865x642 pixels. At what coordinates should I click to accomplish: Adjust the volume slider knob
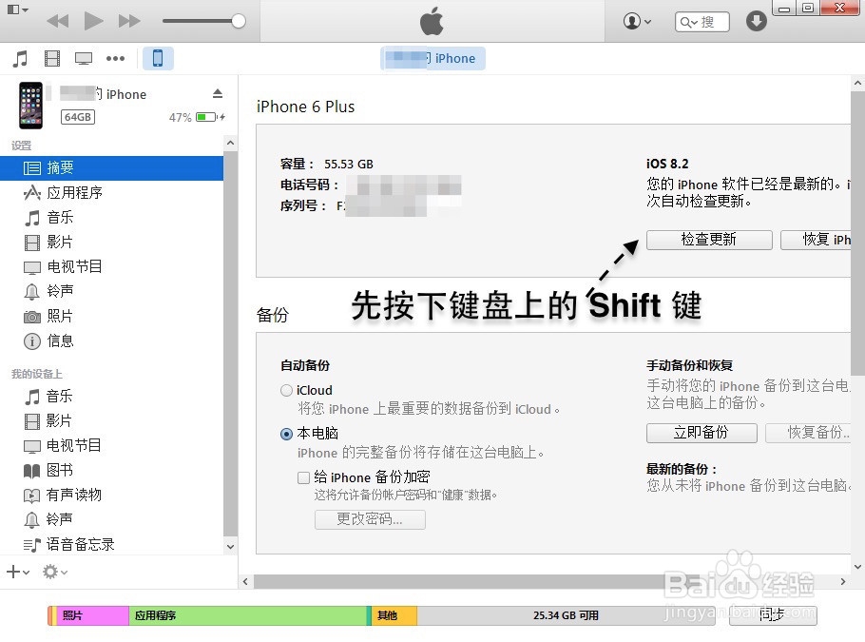(x=239, y=21)
